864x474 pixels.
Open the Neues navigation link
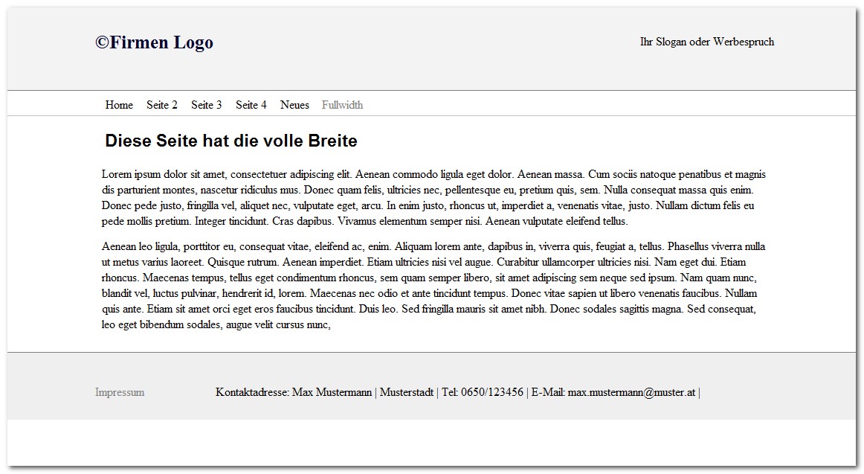[294, 105]
